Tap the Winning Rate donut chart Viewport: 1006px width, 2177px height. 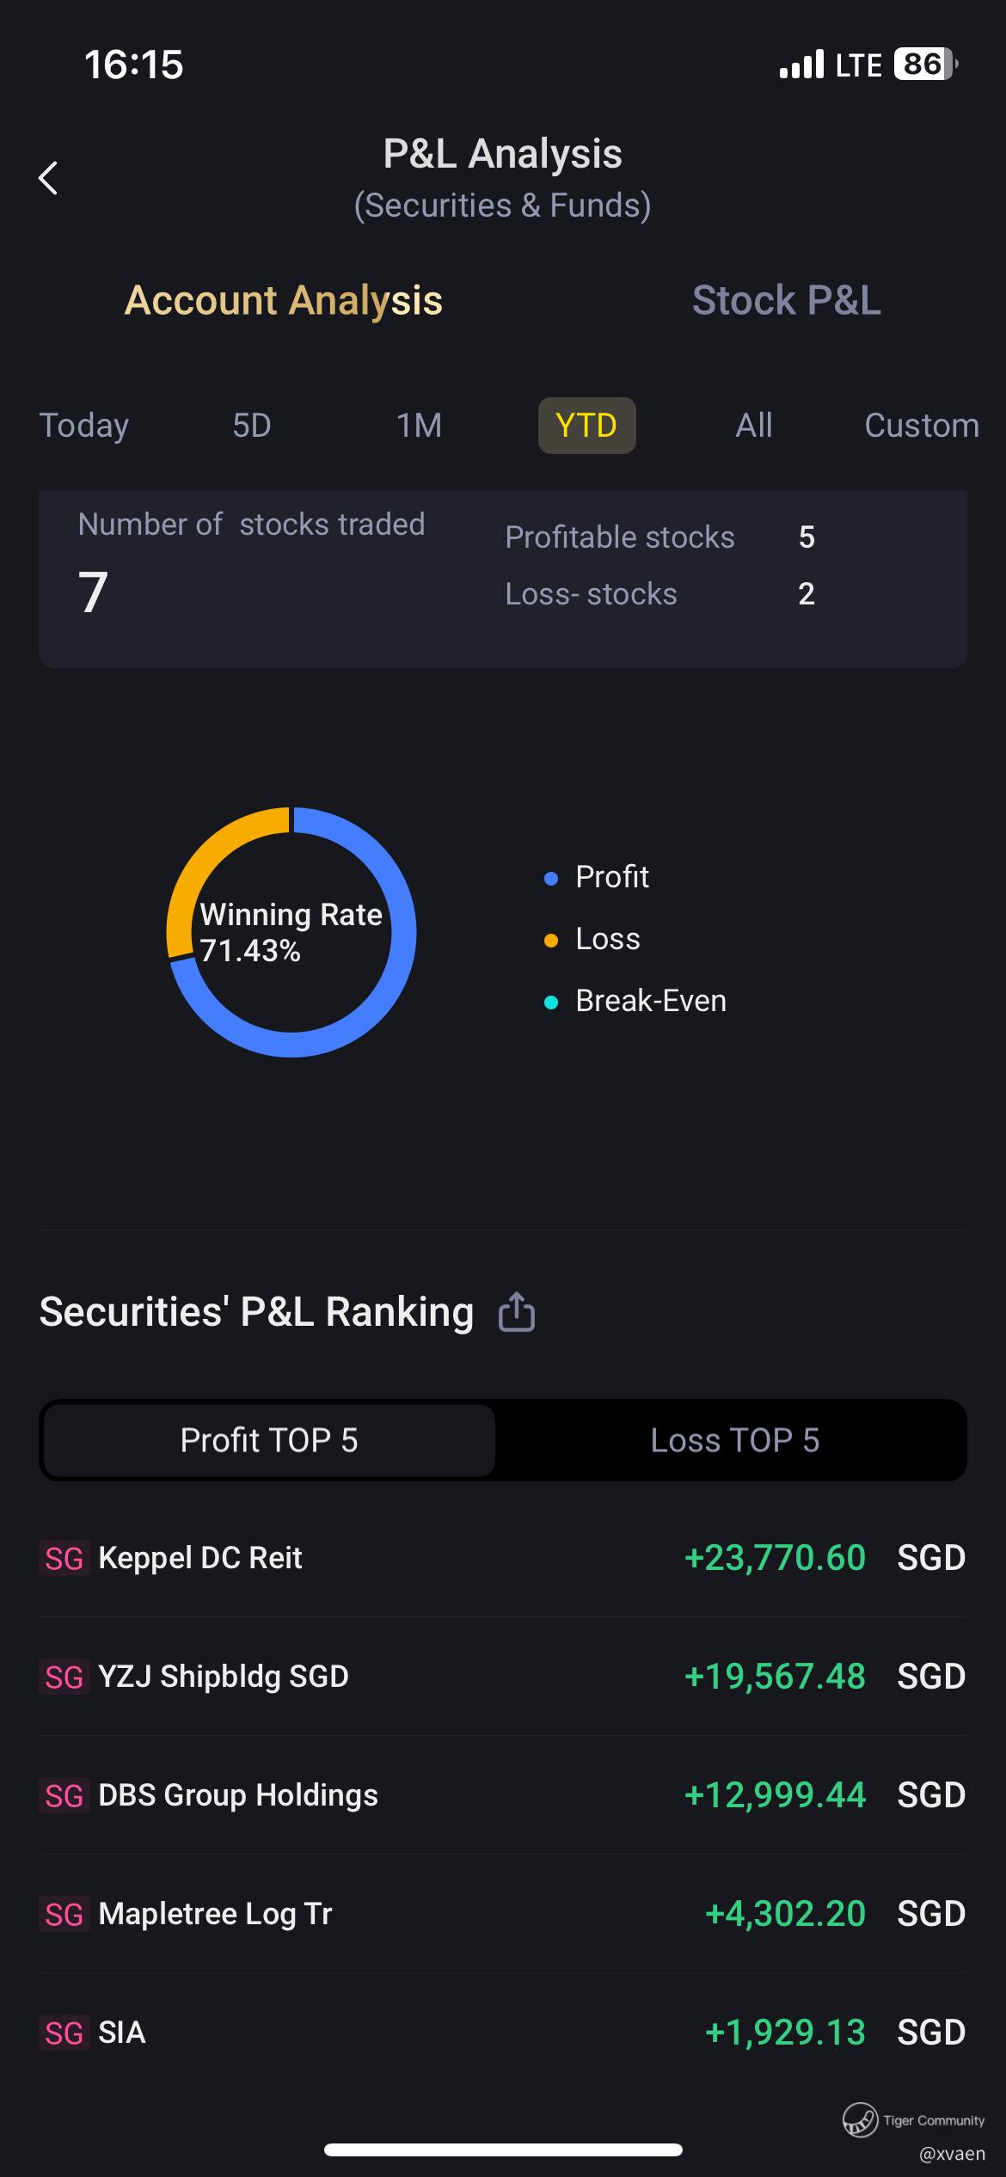point(291,932)
